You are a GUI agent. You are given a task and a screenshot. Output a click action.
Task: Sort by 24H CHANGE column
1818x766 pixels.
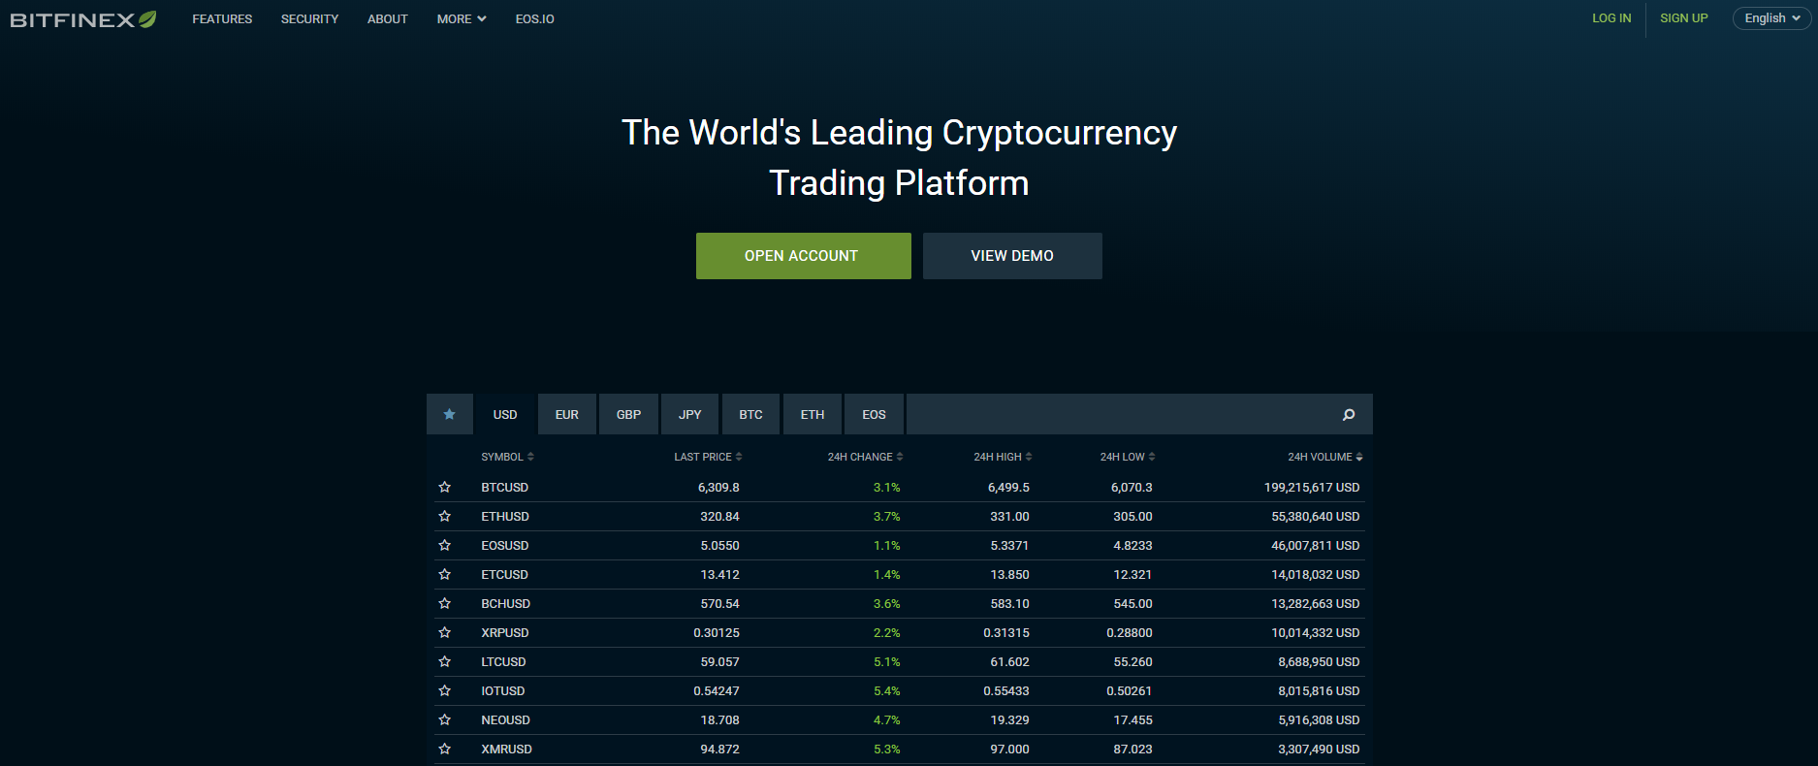tap(865, 457)
